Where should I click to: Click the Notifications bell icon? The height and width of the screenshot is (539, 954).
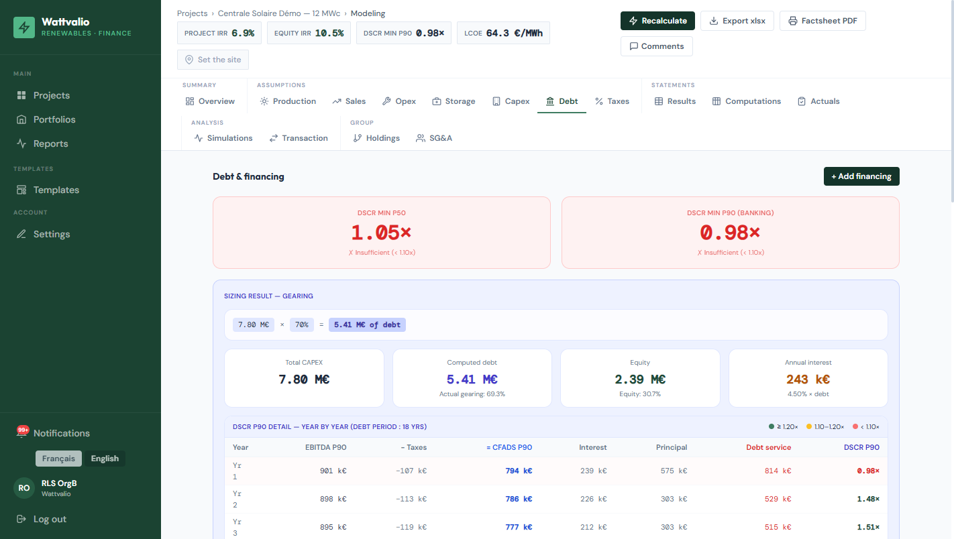[22, 432]
